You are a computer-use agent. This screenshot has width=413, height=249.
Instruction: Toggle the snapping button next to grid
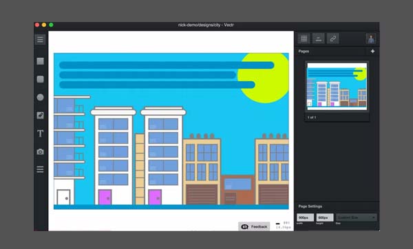[318, 39]
